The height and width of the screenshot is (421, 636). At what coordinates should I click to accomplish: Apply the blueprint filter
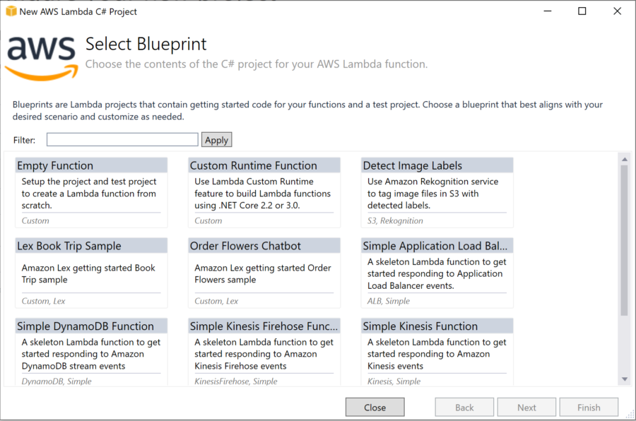pos(217,140)
